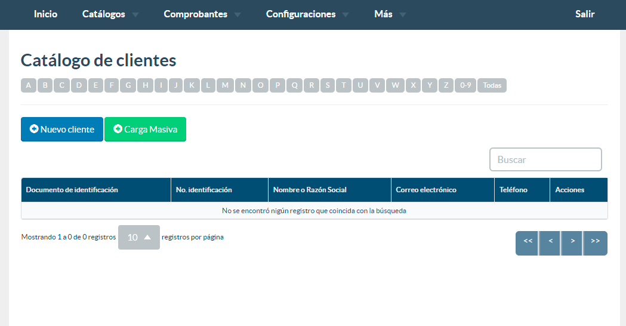Click the Buscar search field

[545, 159]
